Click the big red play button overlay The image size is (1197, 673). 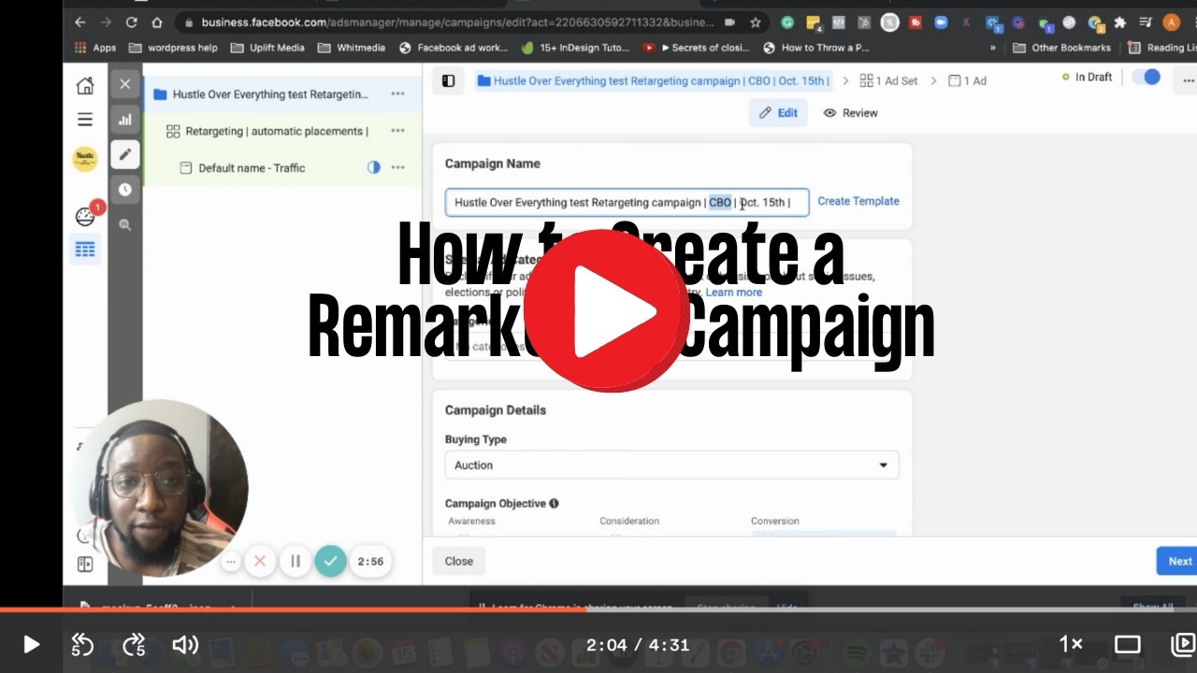(x=607, y=311)
